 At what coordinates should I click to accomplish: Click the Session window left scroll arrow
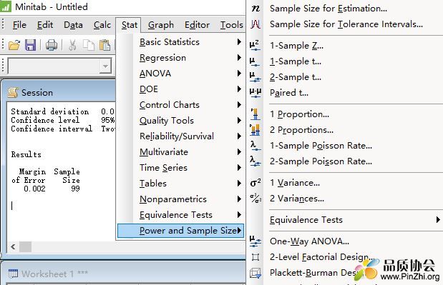(13, 246)
